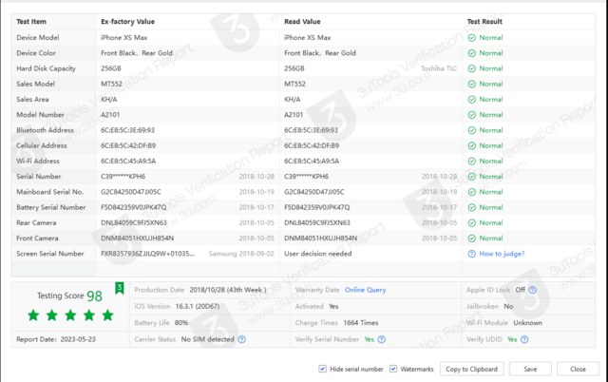Click the check icon in Sales Model row

click(471, 85)
